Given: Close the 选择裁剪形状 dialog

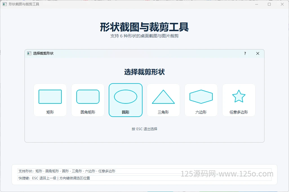Looking at the screenshot, I should pyautogui.click(x=258, y=53).
